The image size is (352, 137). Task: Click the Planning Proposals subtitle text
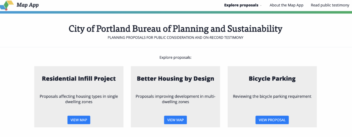click(x=175, y=38)
